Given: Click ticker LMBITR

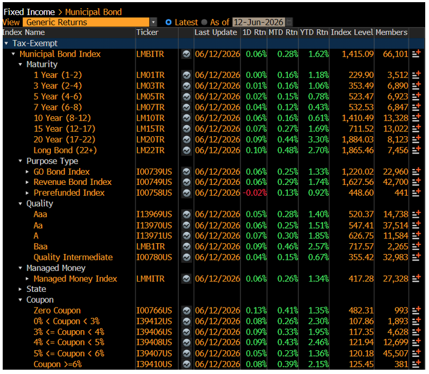Looking at the screenshot, I should [x=150, y=54].
